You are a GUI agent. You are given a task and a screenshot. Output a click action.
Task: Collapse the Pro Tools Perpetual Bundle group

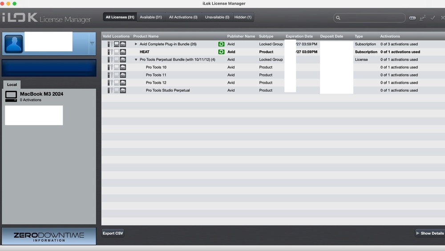[x=136, y=60]
